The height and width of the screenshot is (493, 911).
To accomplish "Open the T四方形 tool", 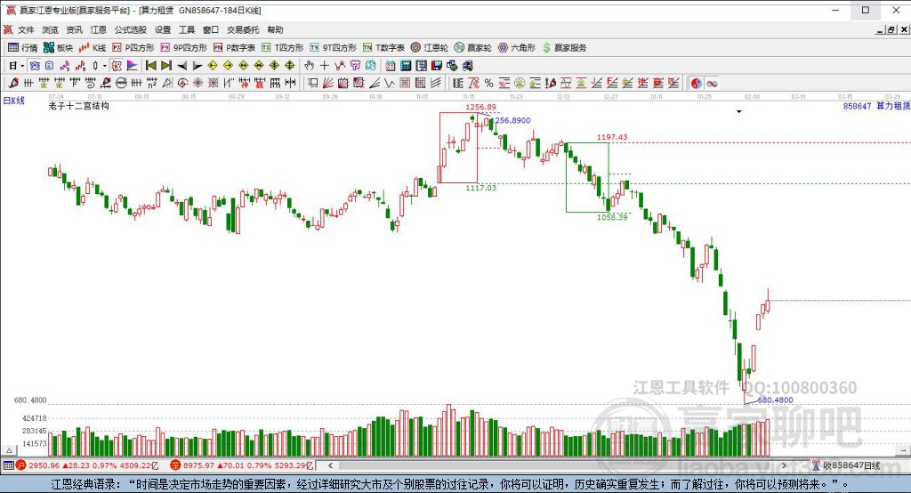I will point(282,48).
